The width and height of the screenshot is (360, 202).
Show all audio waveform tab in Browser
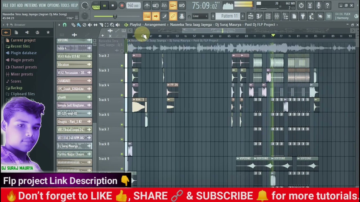6,33
